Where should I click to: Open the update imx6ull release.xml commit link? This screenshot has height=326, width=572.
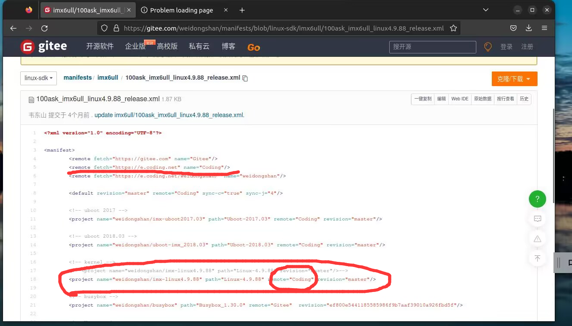(x=169, y=115)
